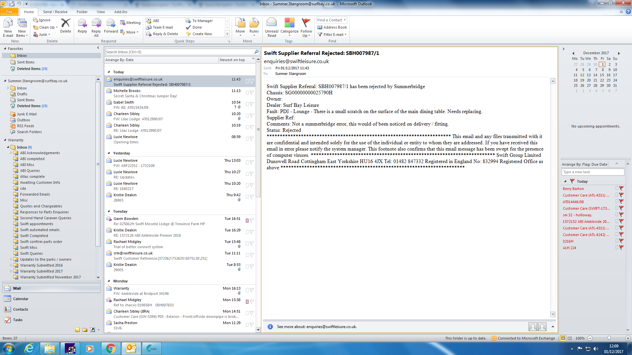Switch to the Send / Receive tab
Screen dimensions: 632x355
55,12
